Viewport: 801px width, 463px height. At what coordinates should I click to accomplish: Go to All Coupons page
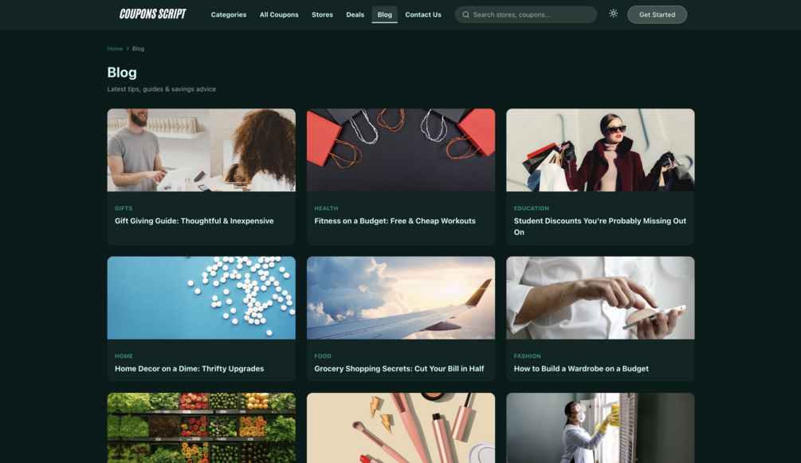279,15
